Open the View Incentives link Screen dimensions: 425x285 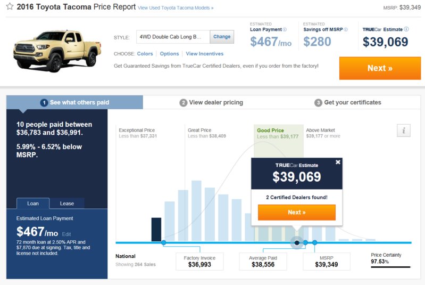(x=204, y=54)
